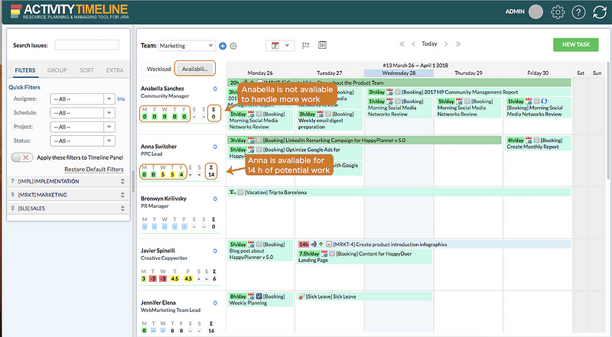612x337 pixels.
Task: Open the ADMIN user avatar
Action: (535, 11)
